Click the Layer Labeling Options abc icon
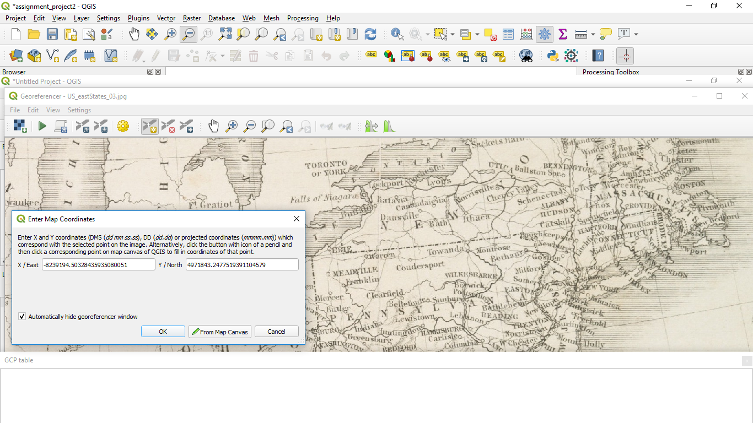Screen dimensions: 753x423 [x=371, y=56]
